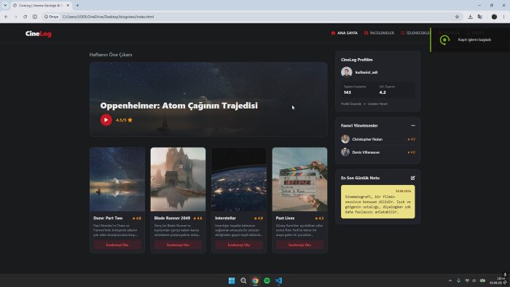Screen dimensions: 510x287
Task: Click the average score 4.2
Action: click(x=382, y=93)
